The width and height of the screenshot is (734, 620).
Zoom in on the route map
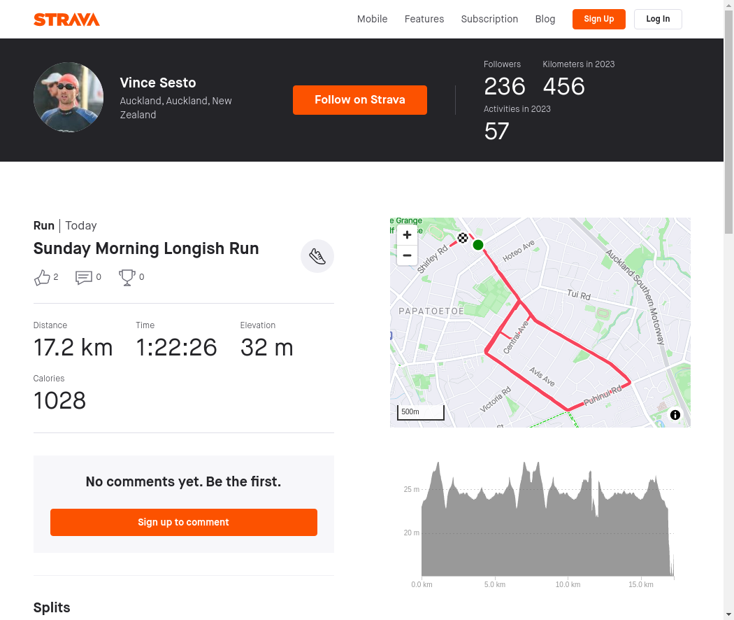point(407,235)
